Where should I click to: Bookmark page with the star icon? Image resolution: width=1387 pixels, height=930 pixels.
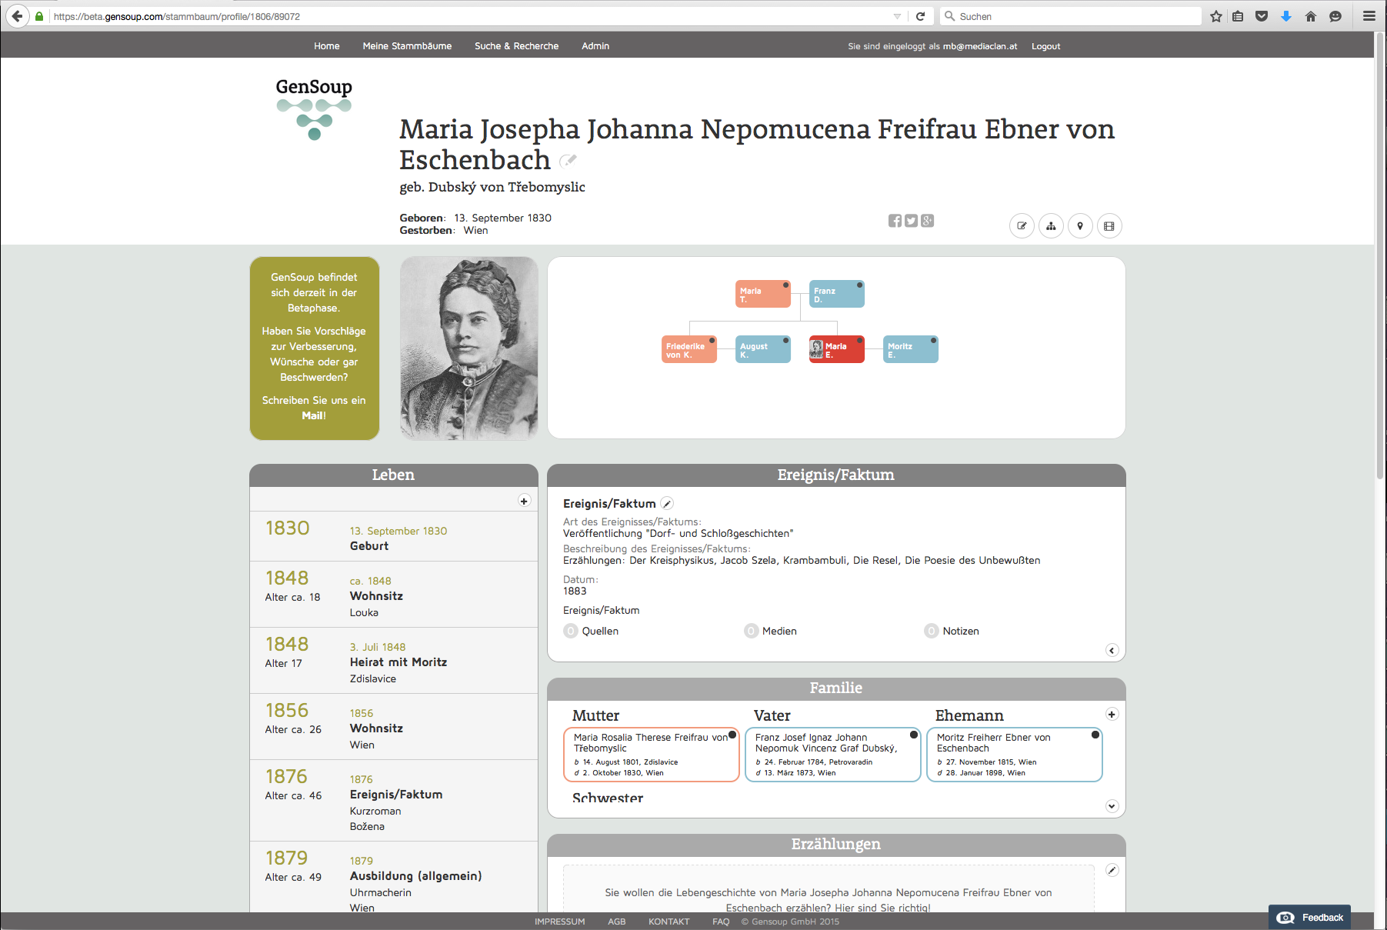click(1216, 16)
